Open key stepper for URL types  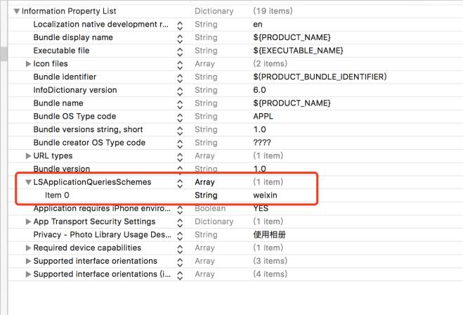[x=180, y=157]
